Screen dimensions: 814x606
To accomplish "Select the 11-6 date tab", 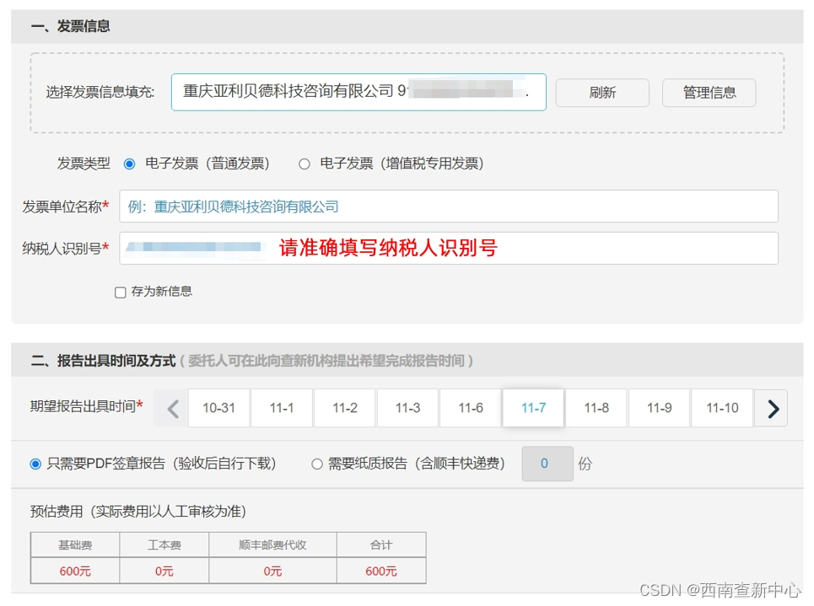I will [471, 408].
